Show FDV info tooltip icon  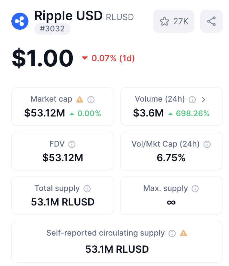pos(72,144)
